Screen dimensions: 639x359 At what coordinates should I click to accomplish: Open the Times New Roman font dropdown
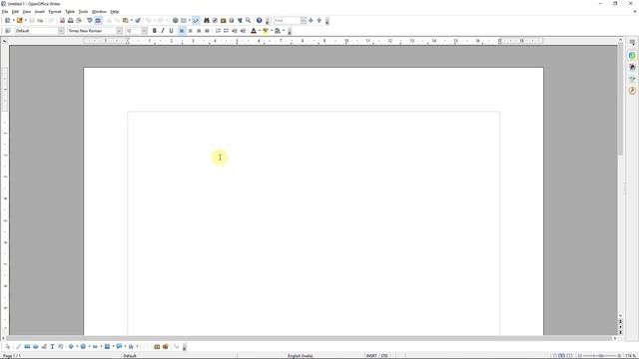pos(119,31)
